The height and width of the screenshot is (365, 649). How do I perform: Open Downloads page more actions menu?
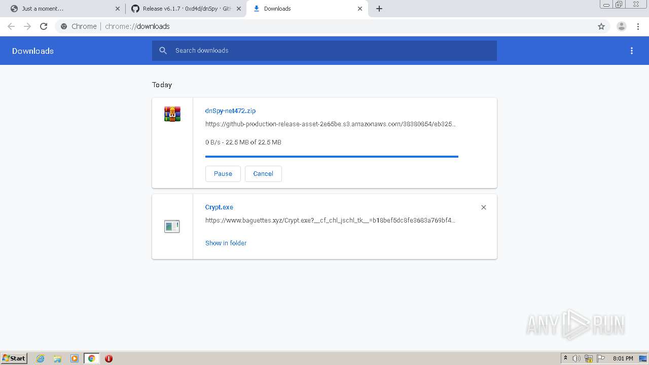coord(632,51)
